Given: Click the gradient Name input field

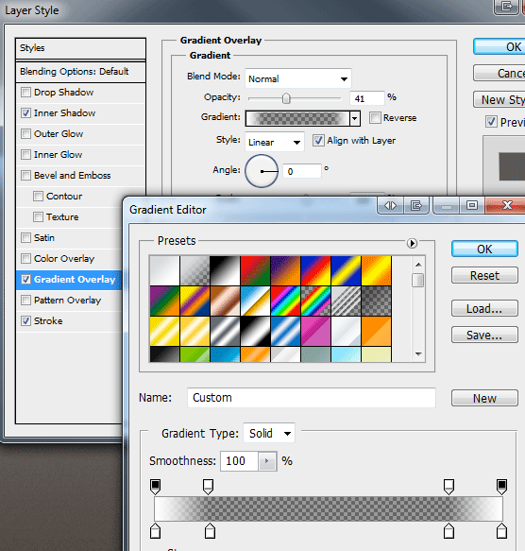Looking at the screenshot, I should pyautogui.click(x=312, y=398).
